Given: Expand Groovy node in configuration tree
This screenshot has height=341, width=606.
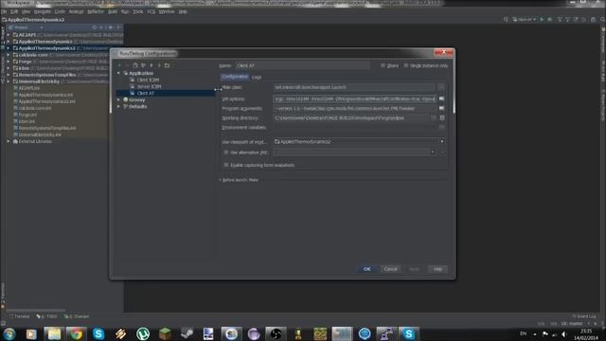Looking at the screenshot, I should [118, 99].
